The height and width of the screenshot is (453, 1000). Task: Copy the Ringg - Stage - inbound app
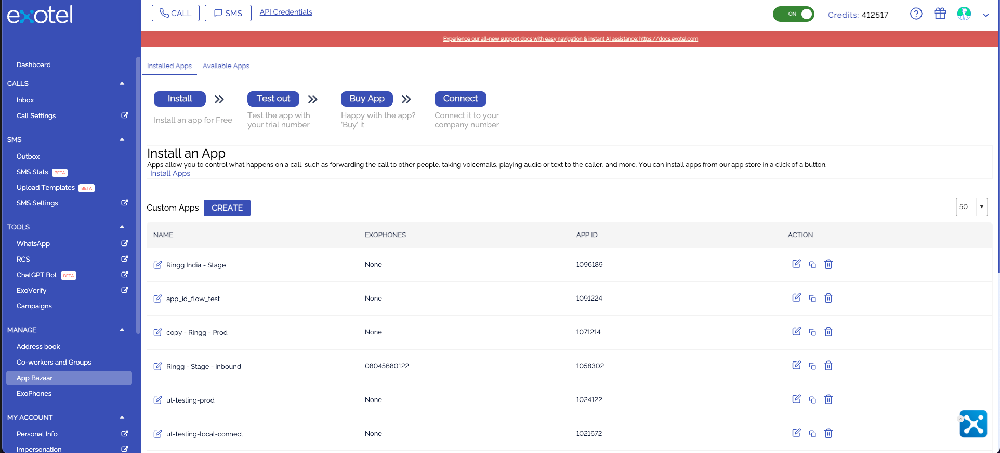click(x=812, y=366)
